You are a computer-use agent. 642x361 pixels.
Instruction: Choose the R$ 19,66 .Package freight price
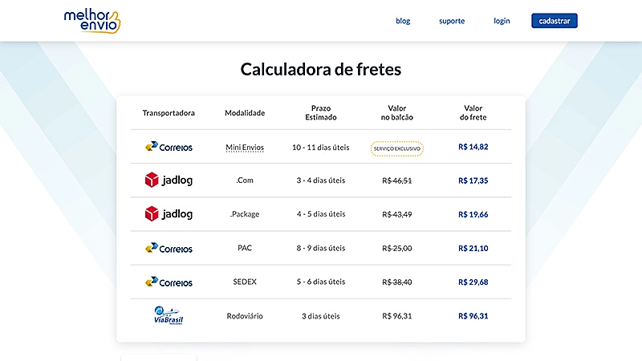point(473,214)
